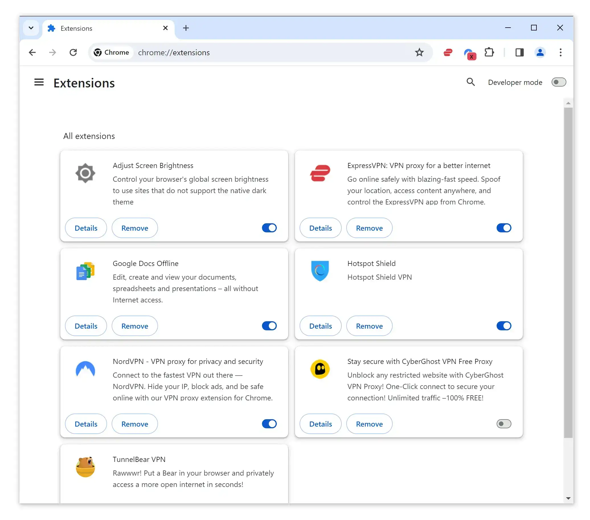This screenshot has width=590, height=520.
Task: Click the 'Google Docs Offline' title text
Action: click(x=146, y=263)
